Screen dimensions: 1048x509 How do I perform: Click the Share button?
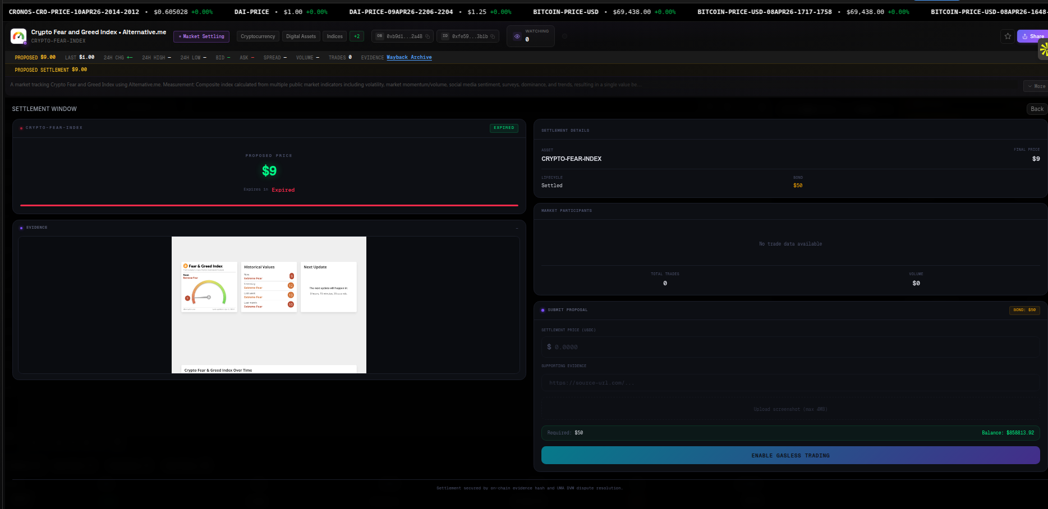[1032, 36]
